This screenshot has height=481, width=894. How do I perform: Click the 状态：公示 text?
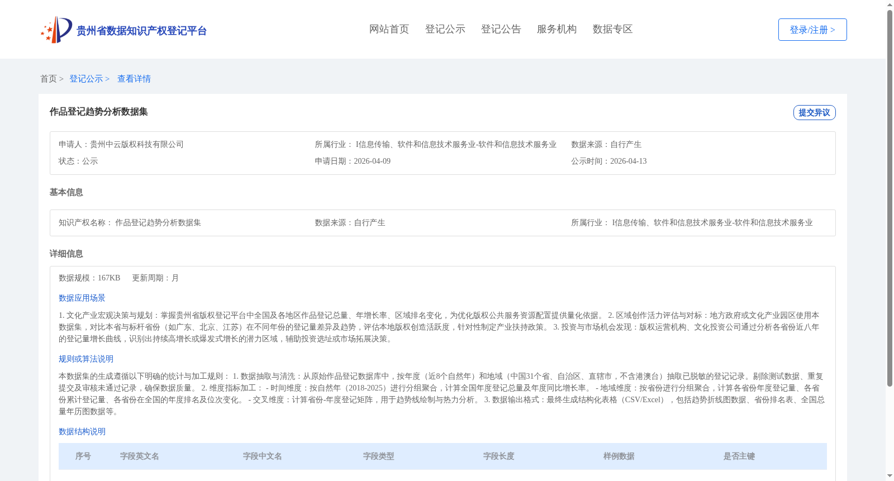[78, 161]
